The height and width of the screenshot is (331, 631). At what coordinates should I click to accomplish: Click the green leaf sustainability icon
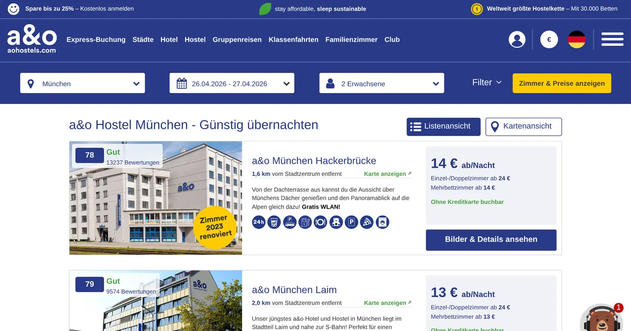pos(266,9)
